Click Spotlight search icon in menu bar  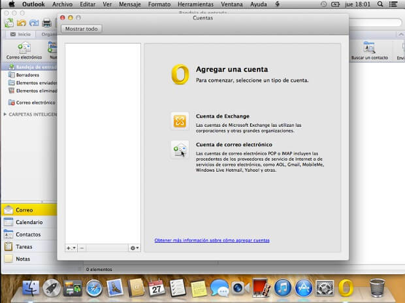click(380, 4)
